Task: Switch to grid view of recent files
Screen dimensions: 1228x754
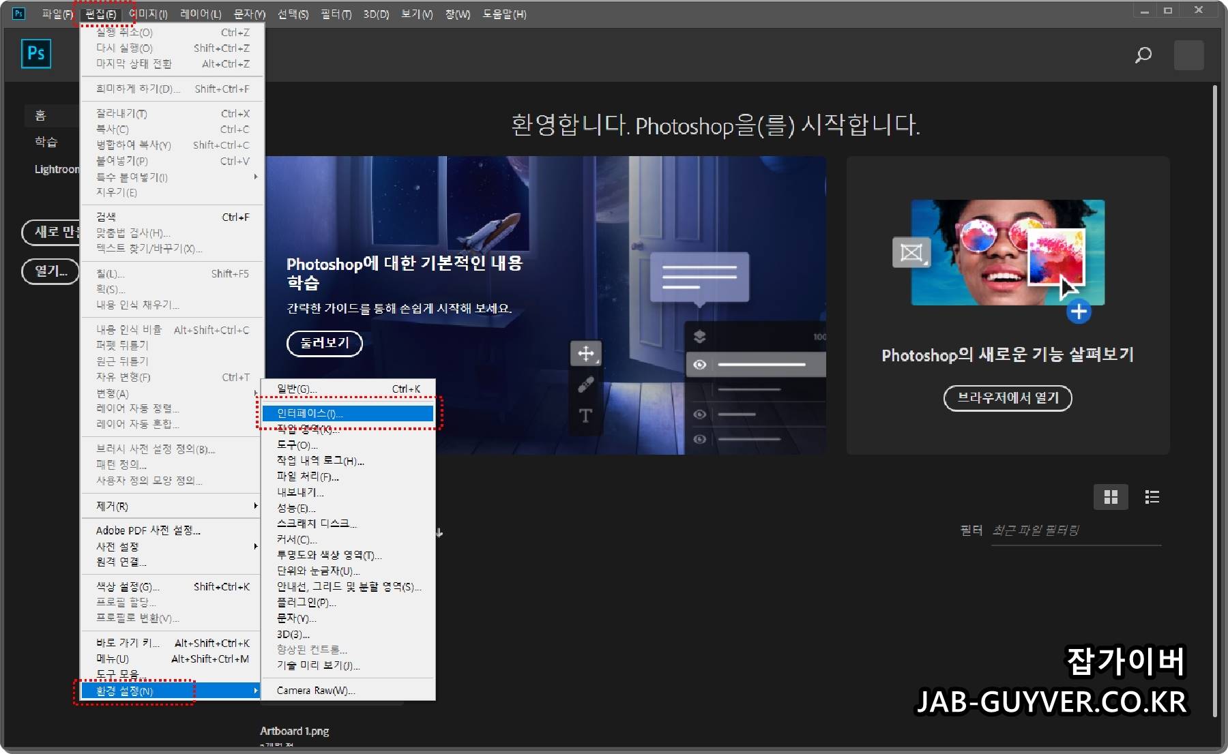Action: pos(1111,497)
